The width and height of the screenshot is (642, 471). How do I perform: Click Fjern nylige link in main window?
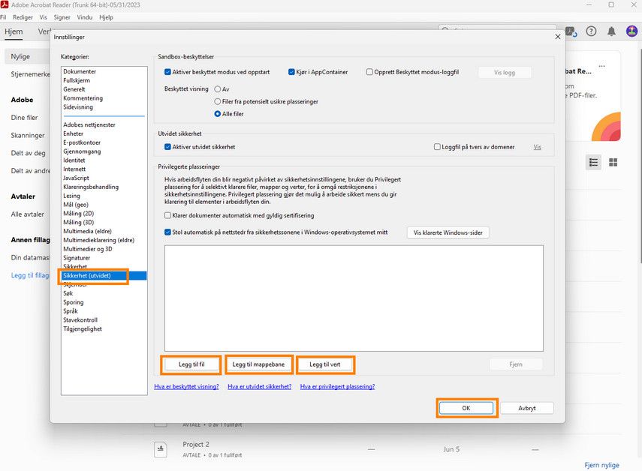coord(601,465)
